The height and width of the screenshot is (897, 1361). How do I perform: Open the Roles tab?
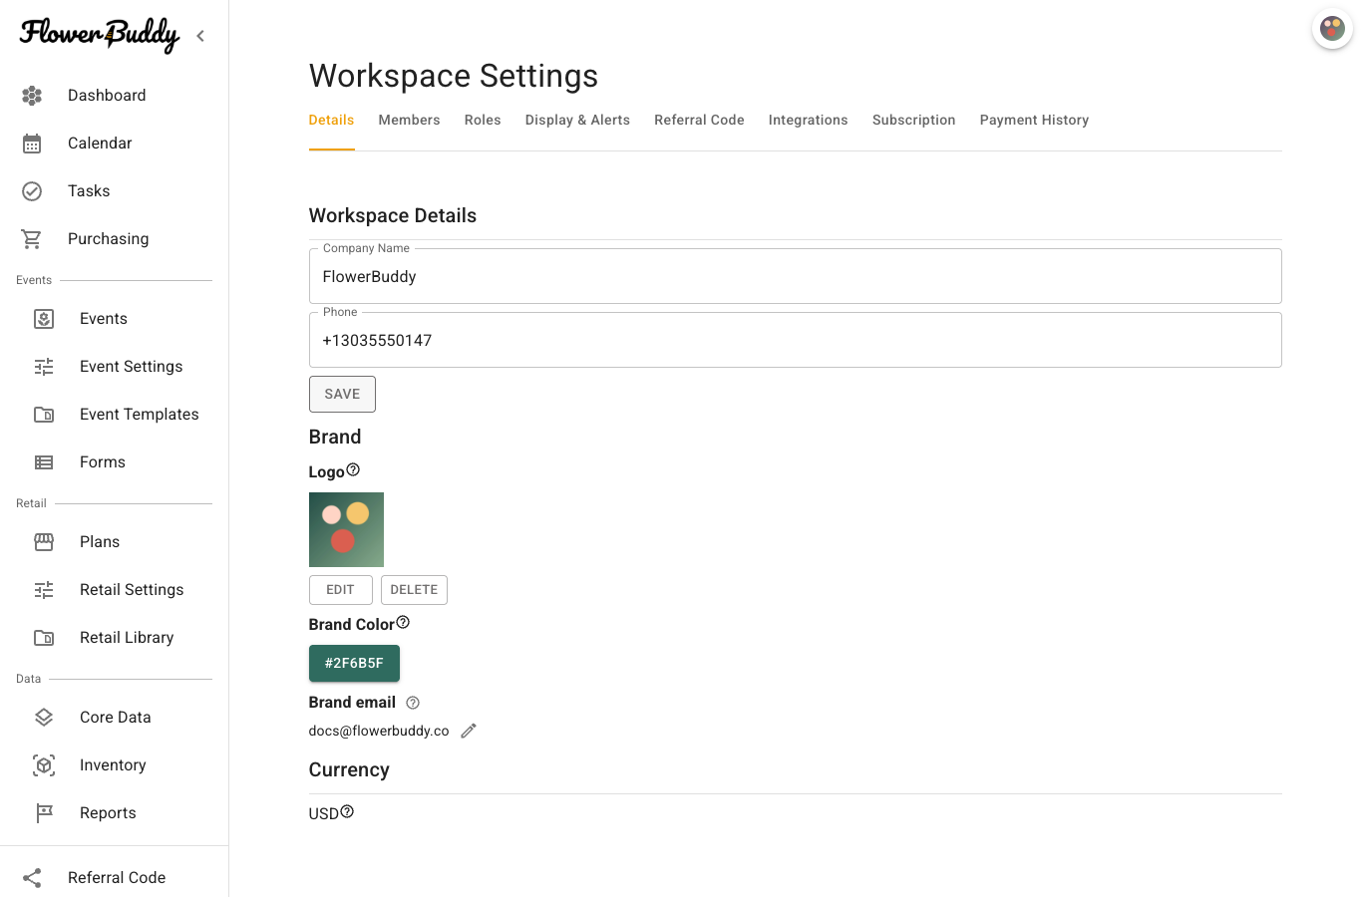click(x=483, y=120)
